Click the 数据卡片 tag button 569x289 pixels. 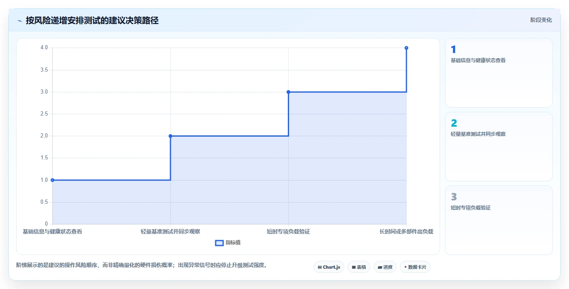pos(415,267)
